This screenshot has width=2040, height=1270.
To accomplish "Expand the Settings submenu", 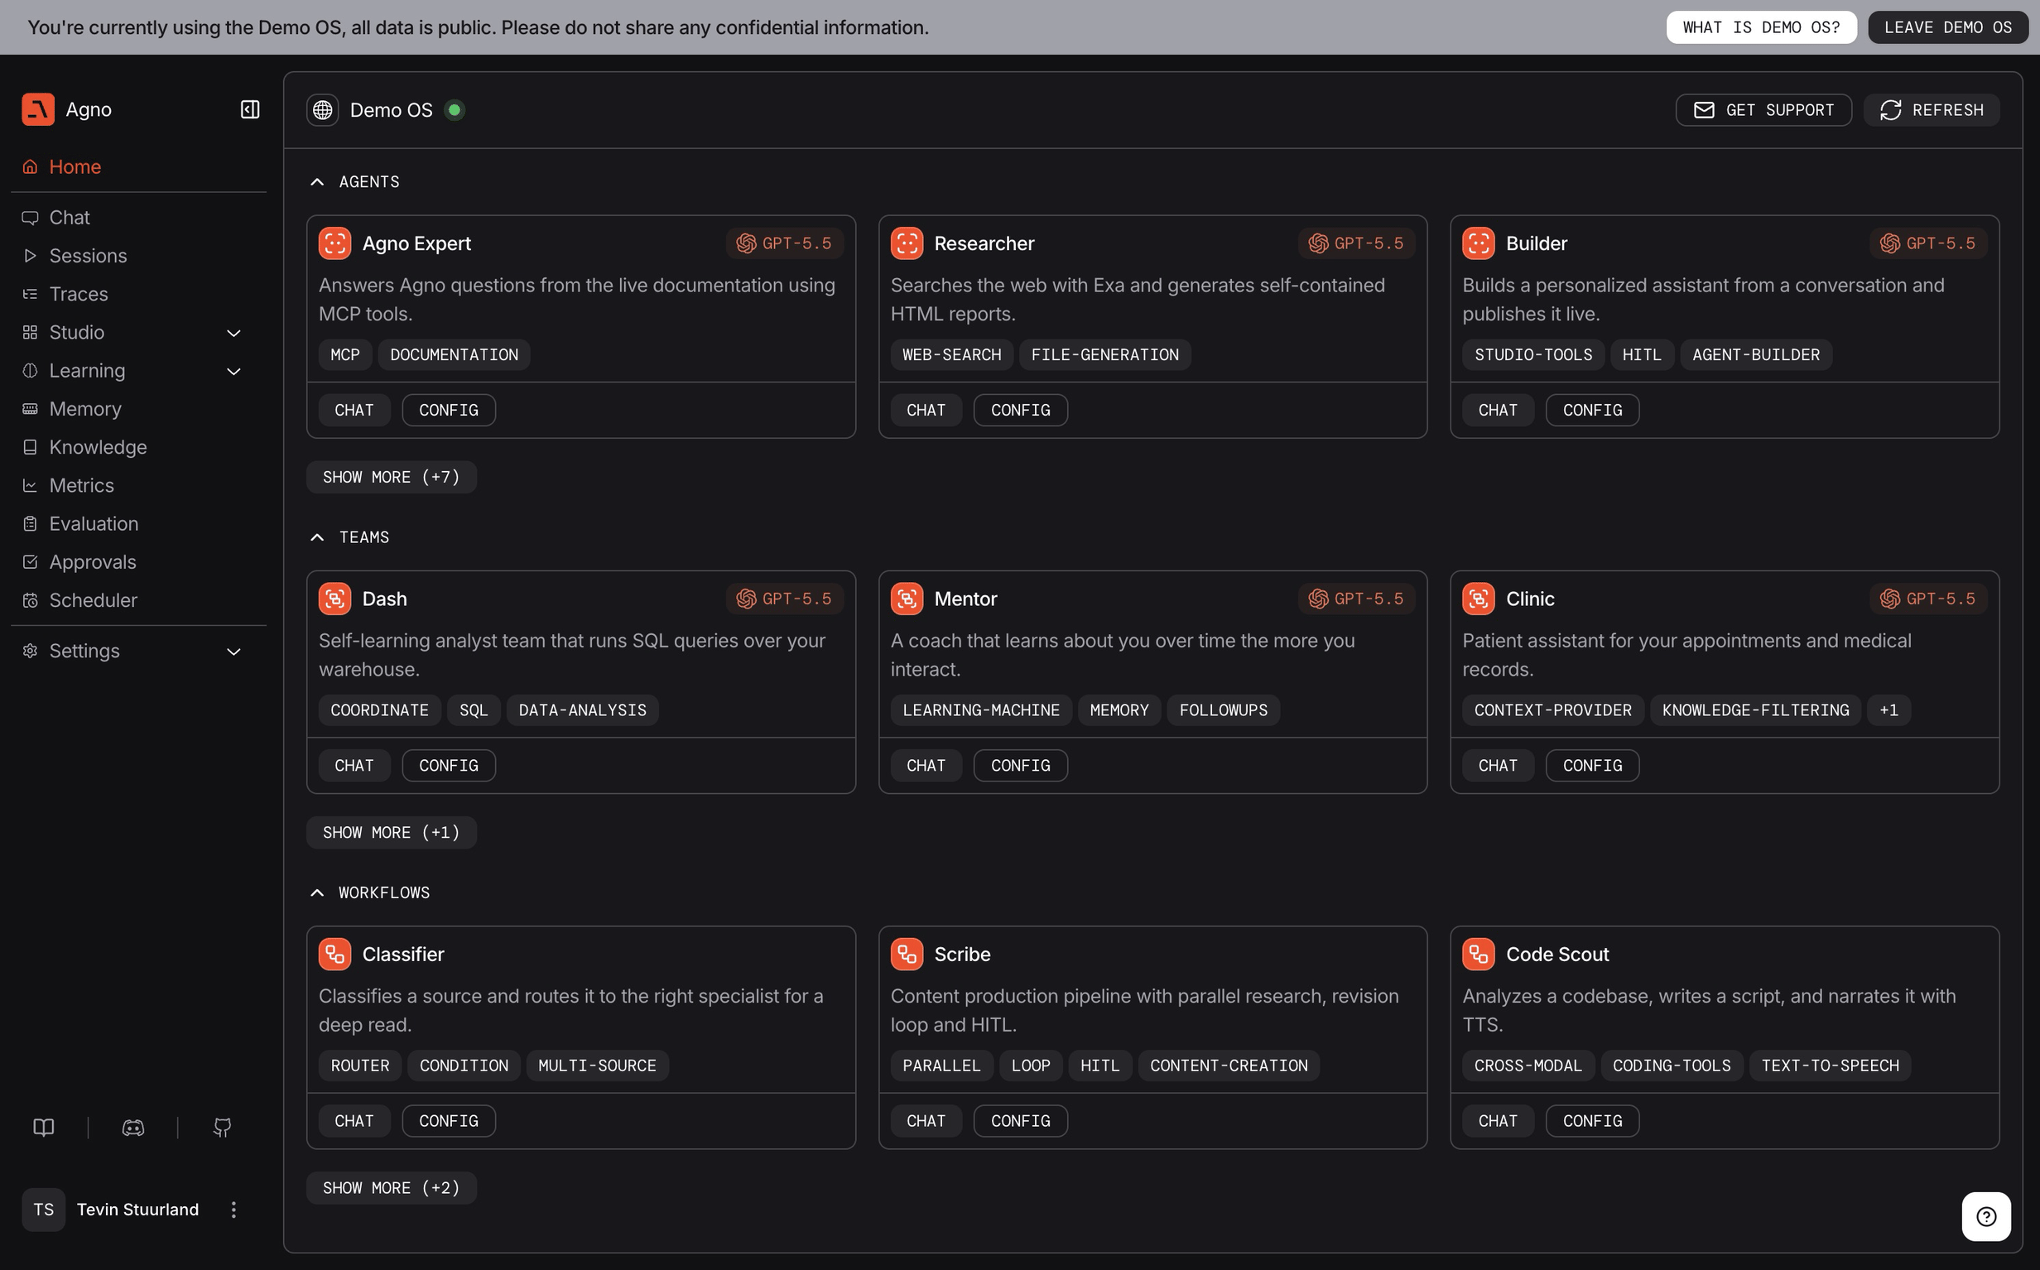I will tap(234, 652).
